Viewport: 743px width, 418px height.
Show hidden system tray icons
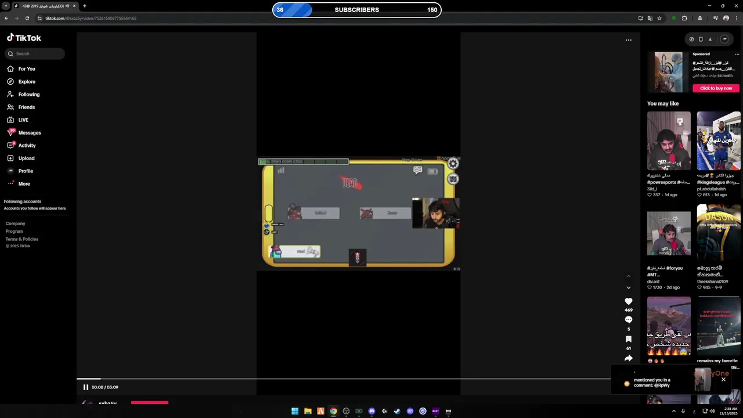pyautogui.click(x=673, y=411)
